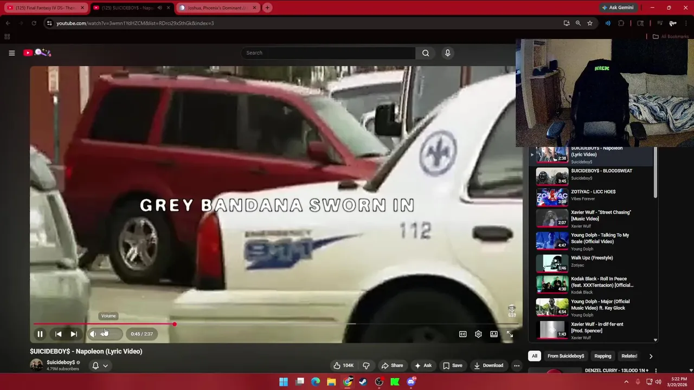
Task: Go to YouTube home via the logo
Action: 37,53
